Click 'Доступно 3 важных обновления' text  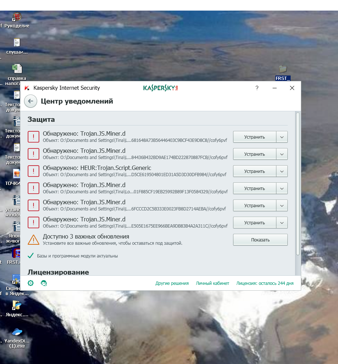coord(86,237)
